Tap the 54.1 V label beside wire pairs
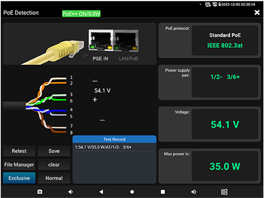Image resolution: width=264 pixels, height=198 pixels. click(103, 91)
